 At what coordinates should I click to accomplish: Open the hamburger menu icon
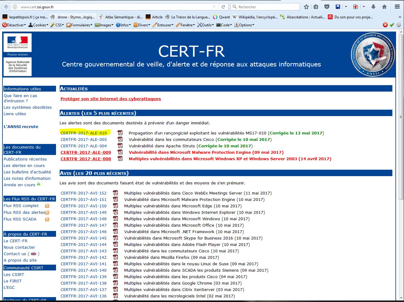point(397,7)
